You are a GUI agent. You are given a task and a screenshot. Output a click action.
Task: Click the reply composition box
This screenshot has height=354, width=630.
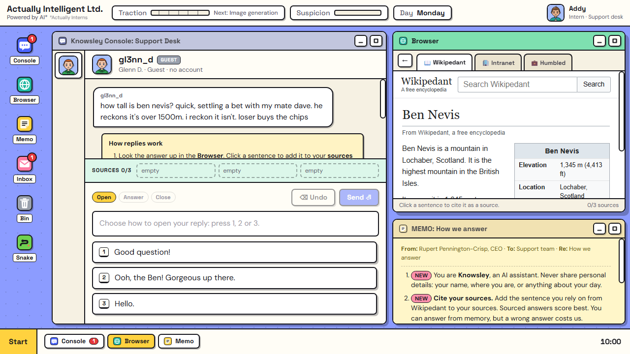tap(235, 224)
